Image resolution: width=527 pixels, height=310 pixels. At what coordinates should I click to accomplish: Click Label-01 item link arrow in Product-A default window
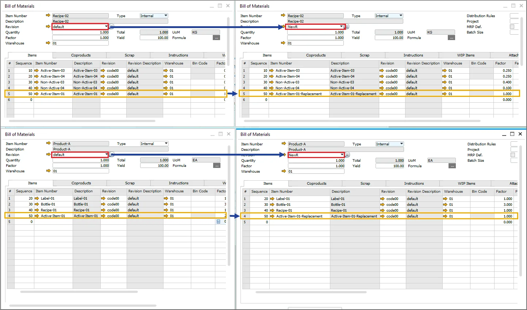coord(36,198)
